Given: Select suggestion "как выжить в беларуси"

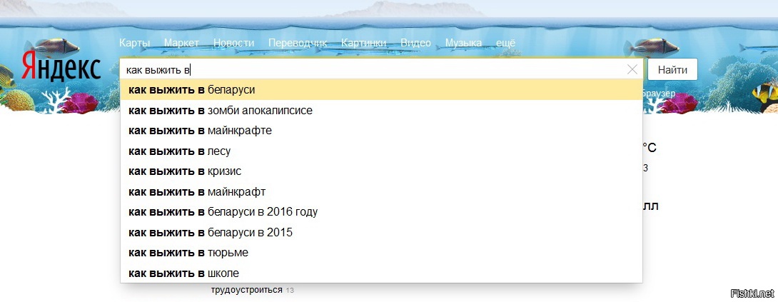Looking at the screenshot, I should pos(193,90).
